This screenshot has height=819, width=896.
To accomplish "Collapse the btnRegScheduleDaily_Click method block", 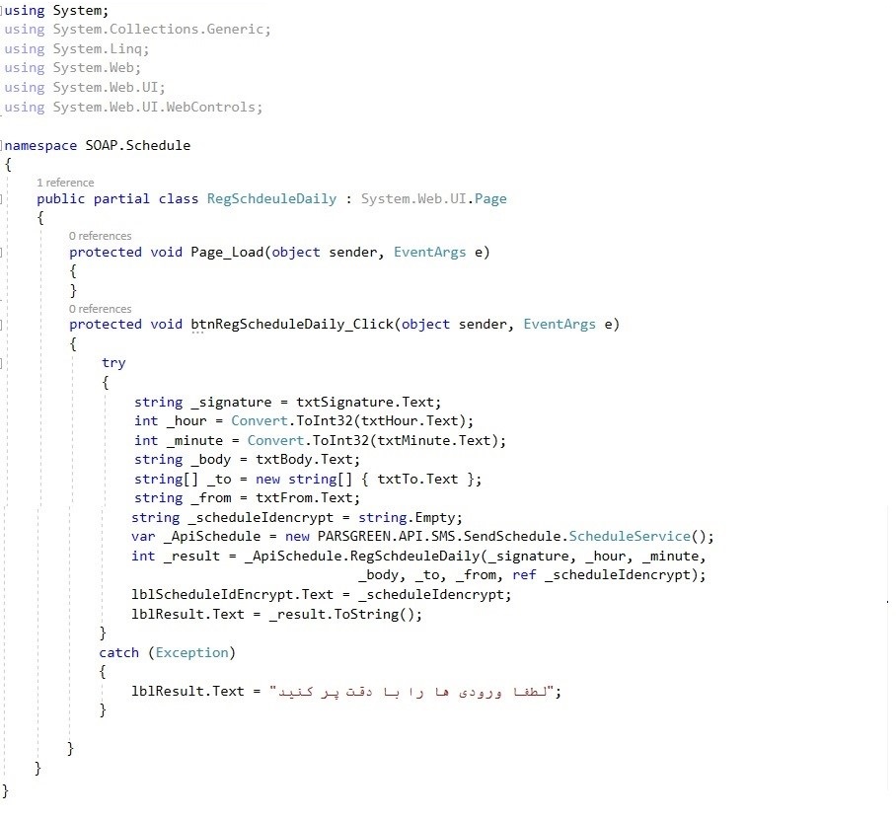I will tap(3, 325).
